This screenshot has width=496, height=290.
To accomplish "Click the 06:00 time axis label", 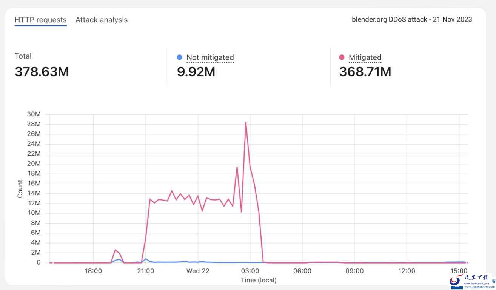I will click(x=302, y=271).
